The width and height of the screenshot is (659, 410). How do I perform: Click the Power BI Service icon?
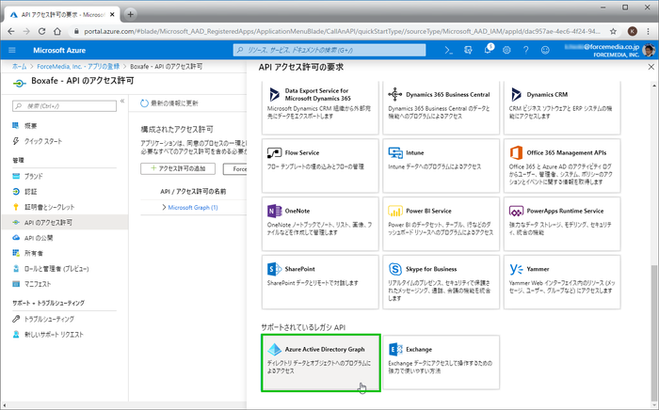click(x=395, y=211)
